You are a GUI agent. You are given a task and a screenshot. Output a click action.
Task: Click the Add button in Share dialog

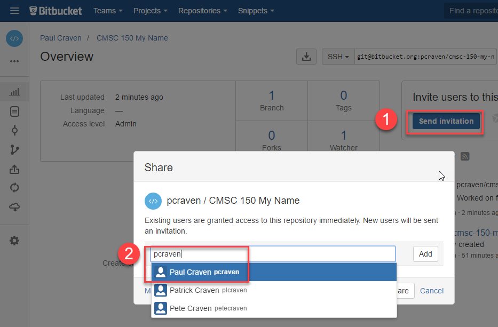425,254
